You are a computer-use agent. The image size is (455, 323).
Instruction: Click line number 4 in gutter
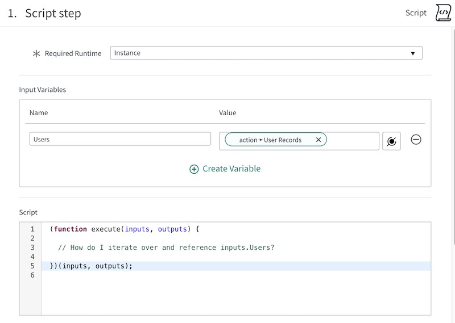(x=32, y=257)
